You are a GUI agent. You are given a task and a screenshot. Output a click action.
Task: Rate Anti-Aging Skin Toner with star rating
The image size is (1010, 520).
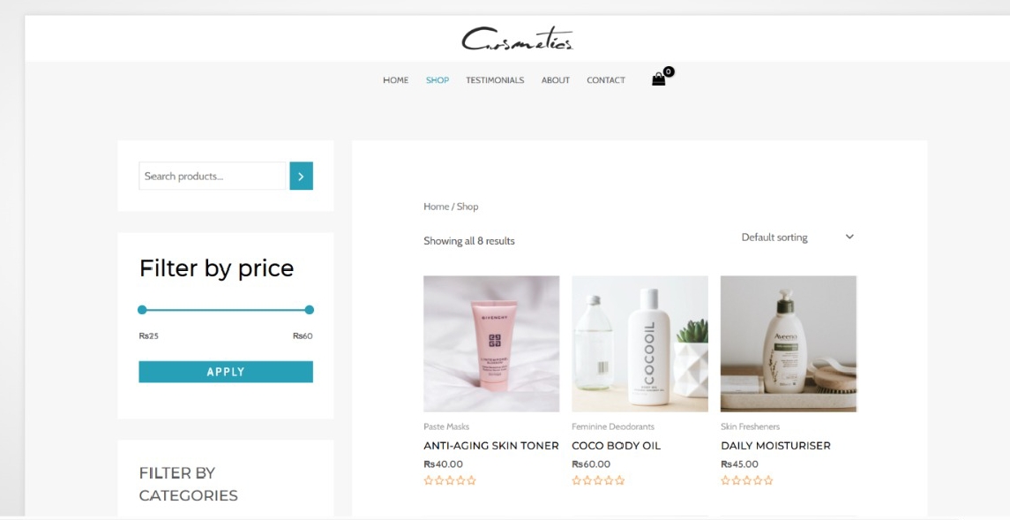(x=450, y=480)
